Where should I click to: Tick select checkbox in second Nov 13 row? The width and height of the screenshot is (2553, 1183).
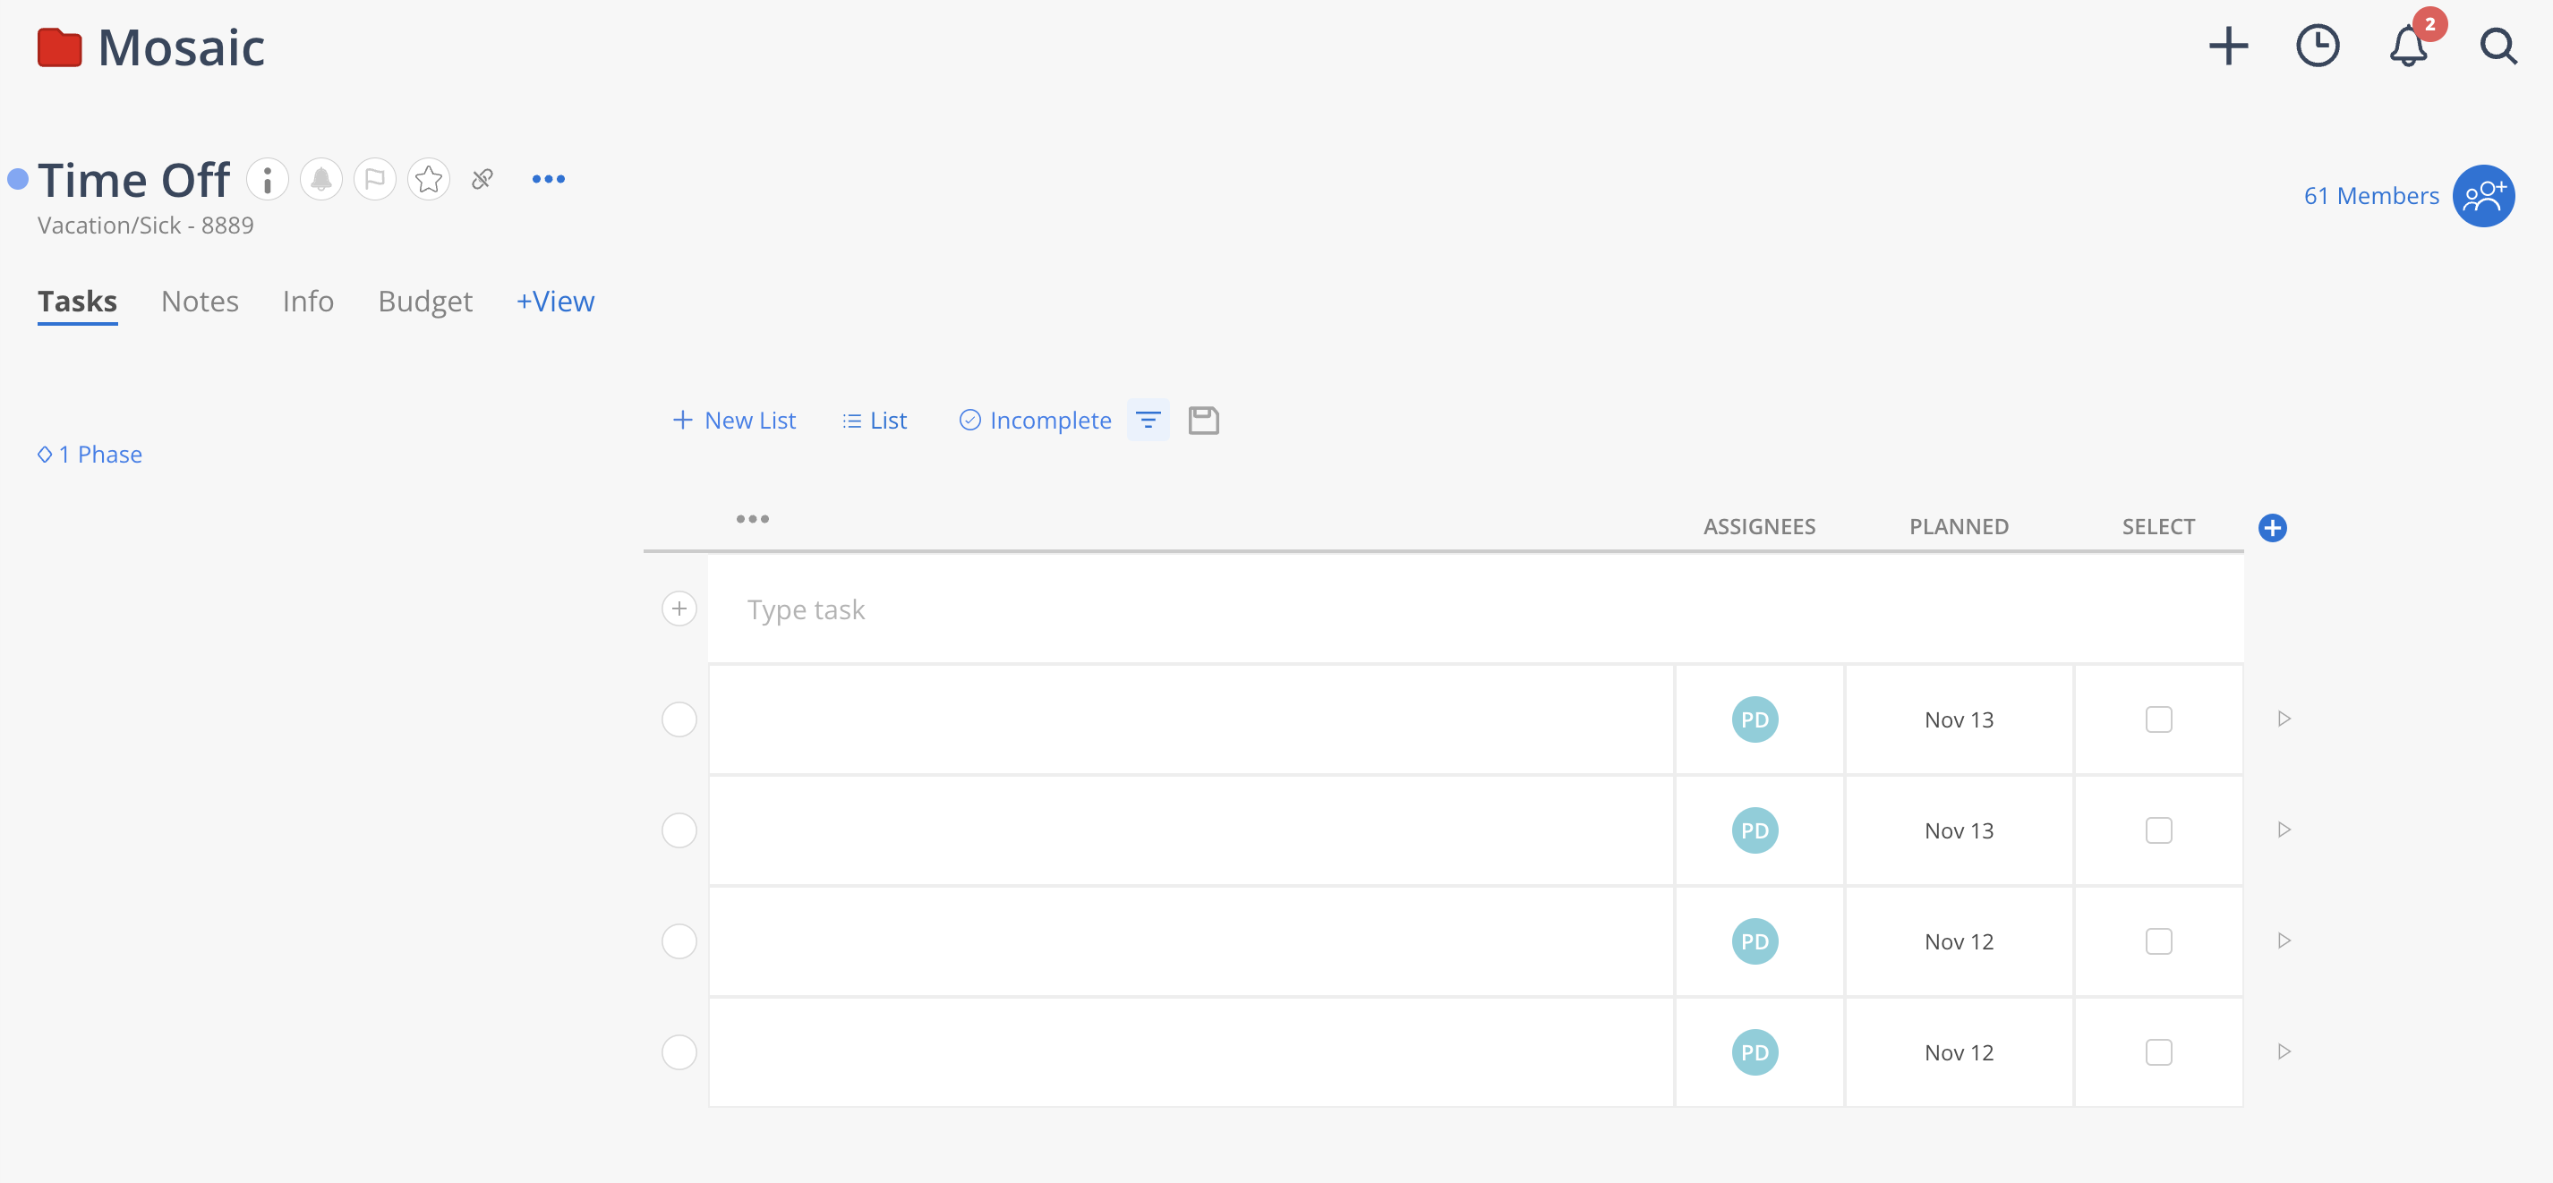coord(2158,830)
